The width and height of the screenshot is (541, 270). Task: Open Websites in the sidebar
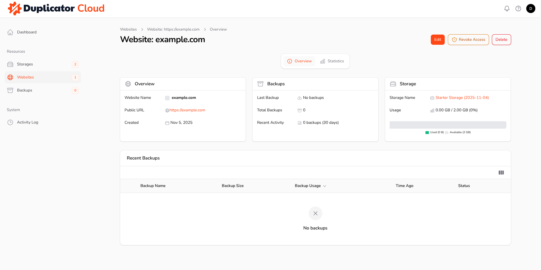[25, 77]
